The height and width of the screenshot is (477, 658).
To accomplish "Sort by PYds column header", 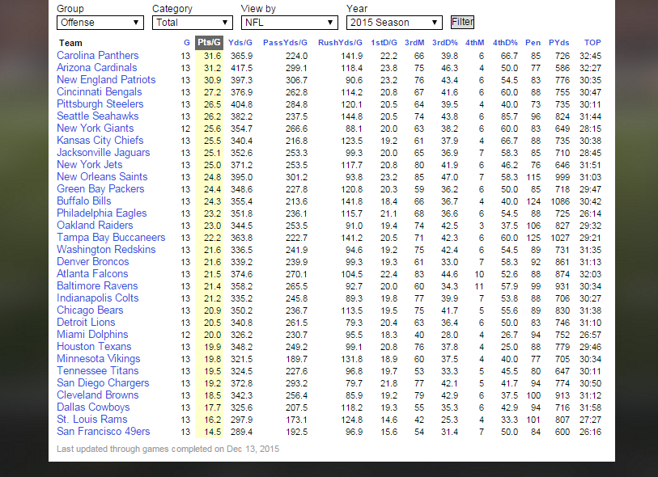I will pos(559,43).
